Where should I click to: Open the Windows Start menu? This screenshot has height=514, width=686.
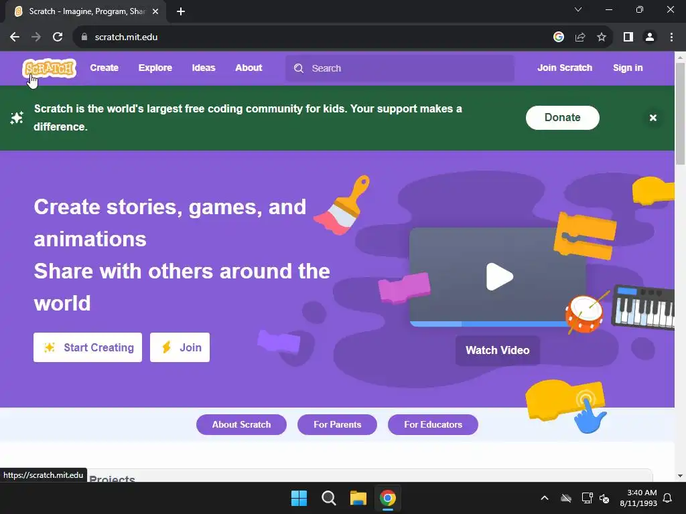pyautogui.click(x=299, y=498)
